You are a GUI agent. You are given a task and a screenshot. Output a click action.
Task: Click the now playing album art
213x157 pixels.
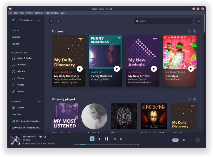(15, 140)
